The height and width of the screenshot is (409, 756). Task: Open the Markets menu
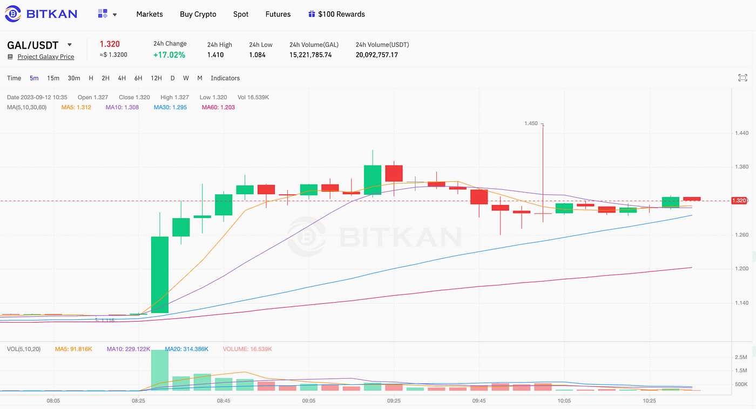click(150, 14)
